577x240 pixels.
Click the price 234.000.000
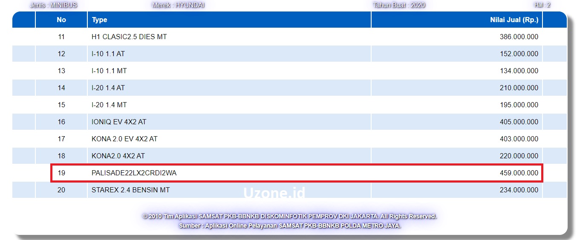519,190
